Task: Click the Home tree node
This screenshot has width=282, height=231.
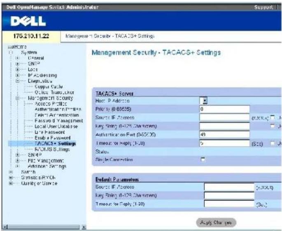Action: pos(20,47)
